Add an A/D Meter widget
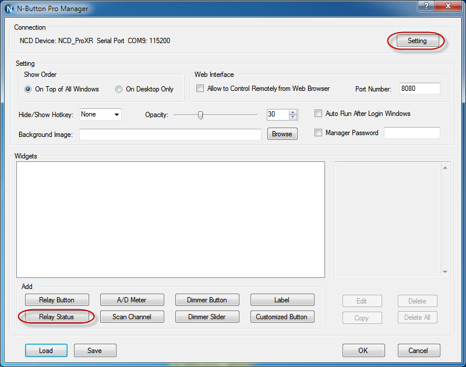This screenshot has width=466, height=367. 132,300
